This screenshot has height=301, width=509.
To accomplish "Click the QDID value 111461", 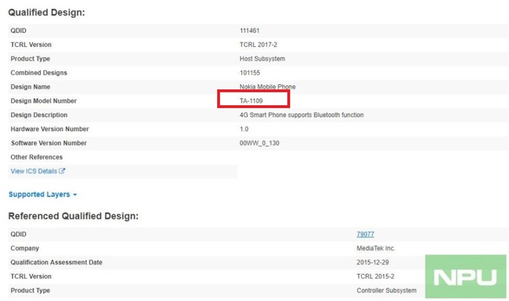I will tap(249, 31).
